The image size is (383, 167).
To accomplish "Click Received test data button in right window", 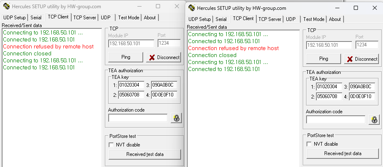I will 343,153.
